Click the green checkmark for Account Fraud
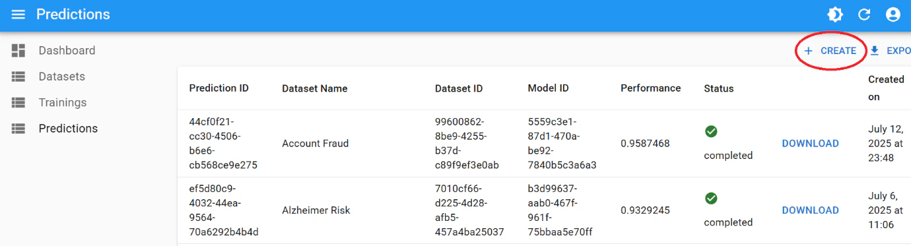 click(711, 132)
